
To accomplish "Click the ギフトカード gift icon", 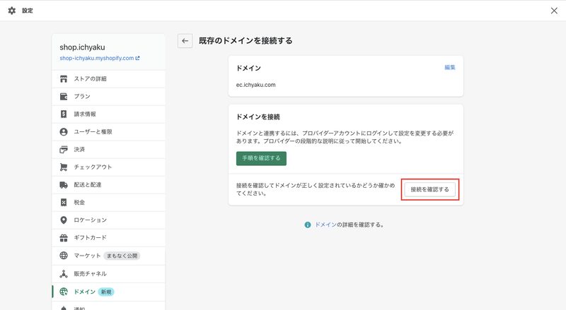I will coord(64,237).
